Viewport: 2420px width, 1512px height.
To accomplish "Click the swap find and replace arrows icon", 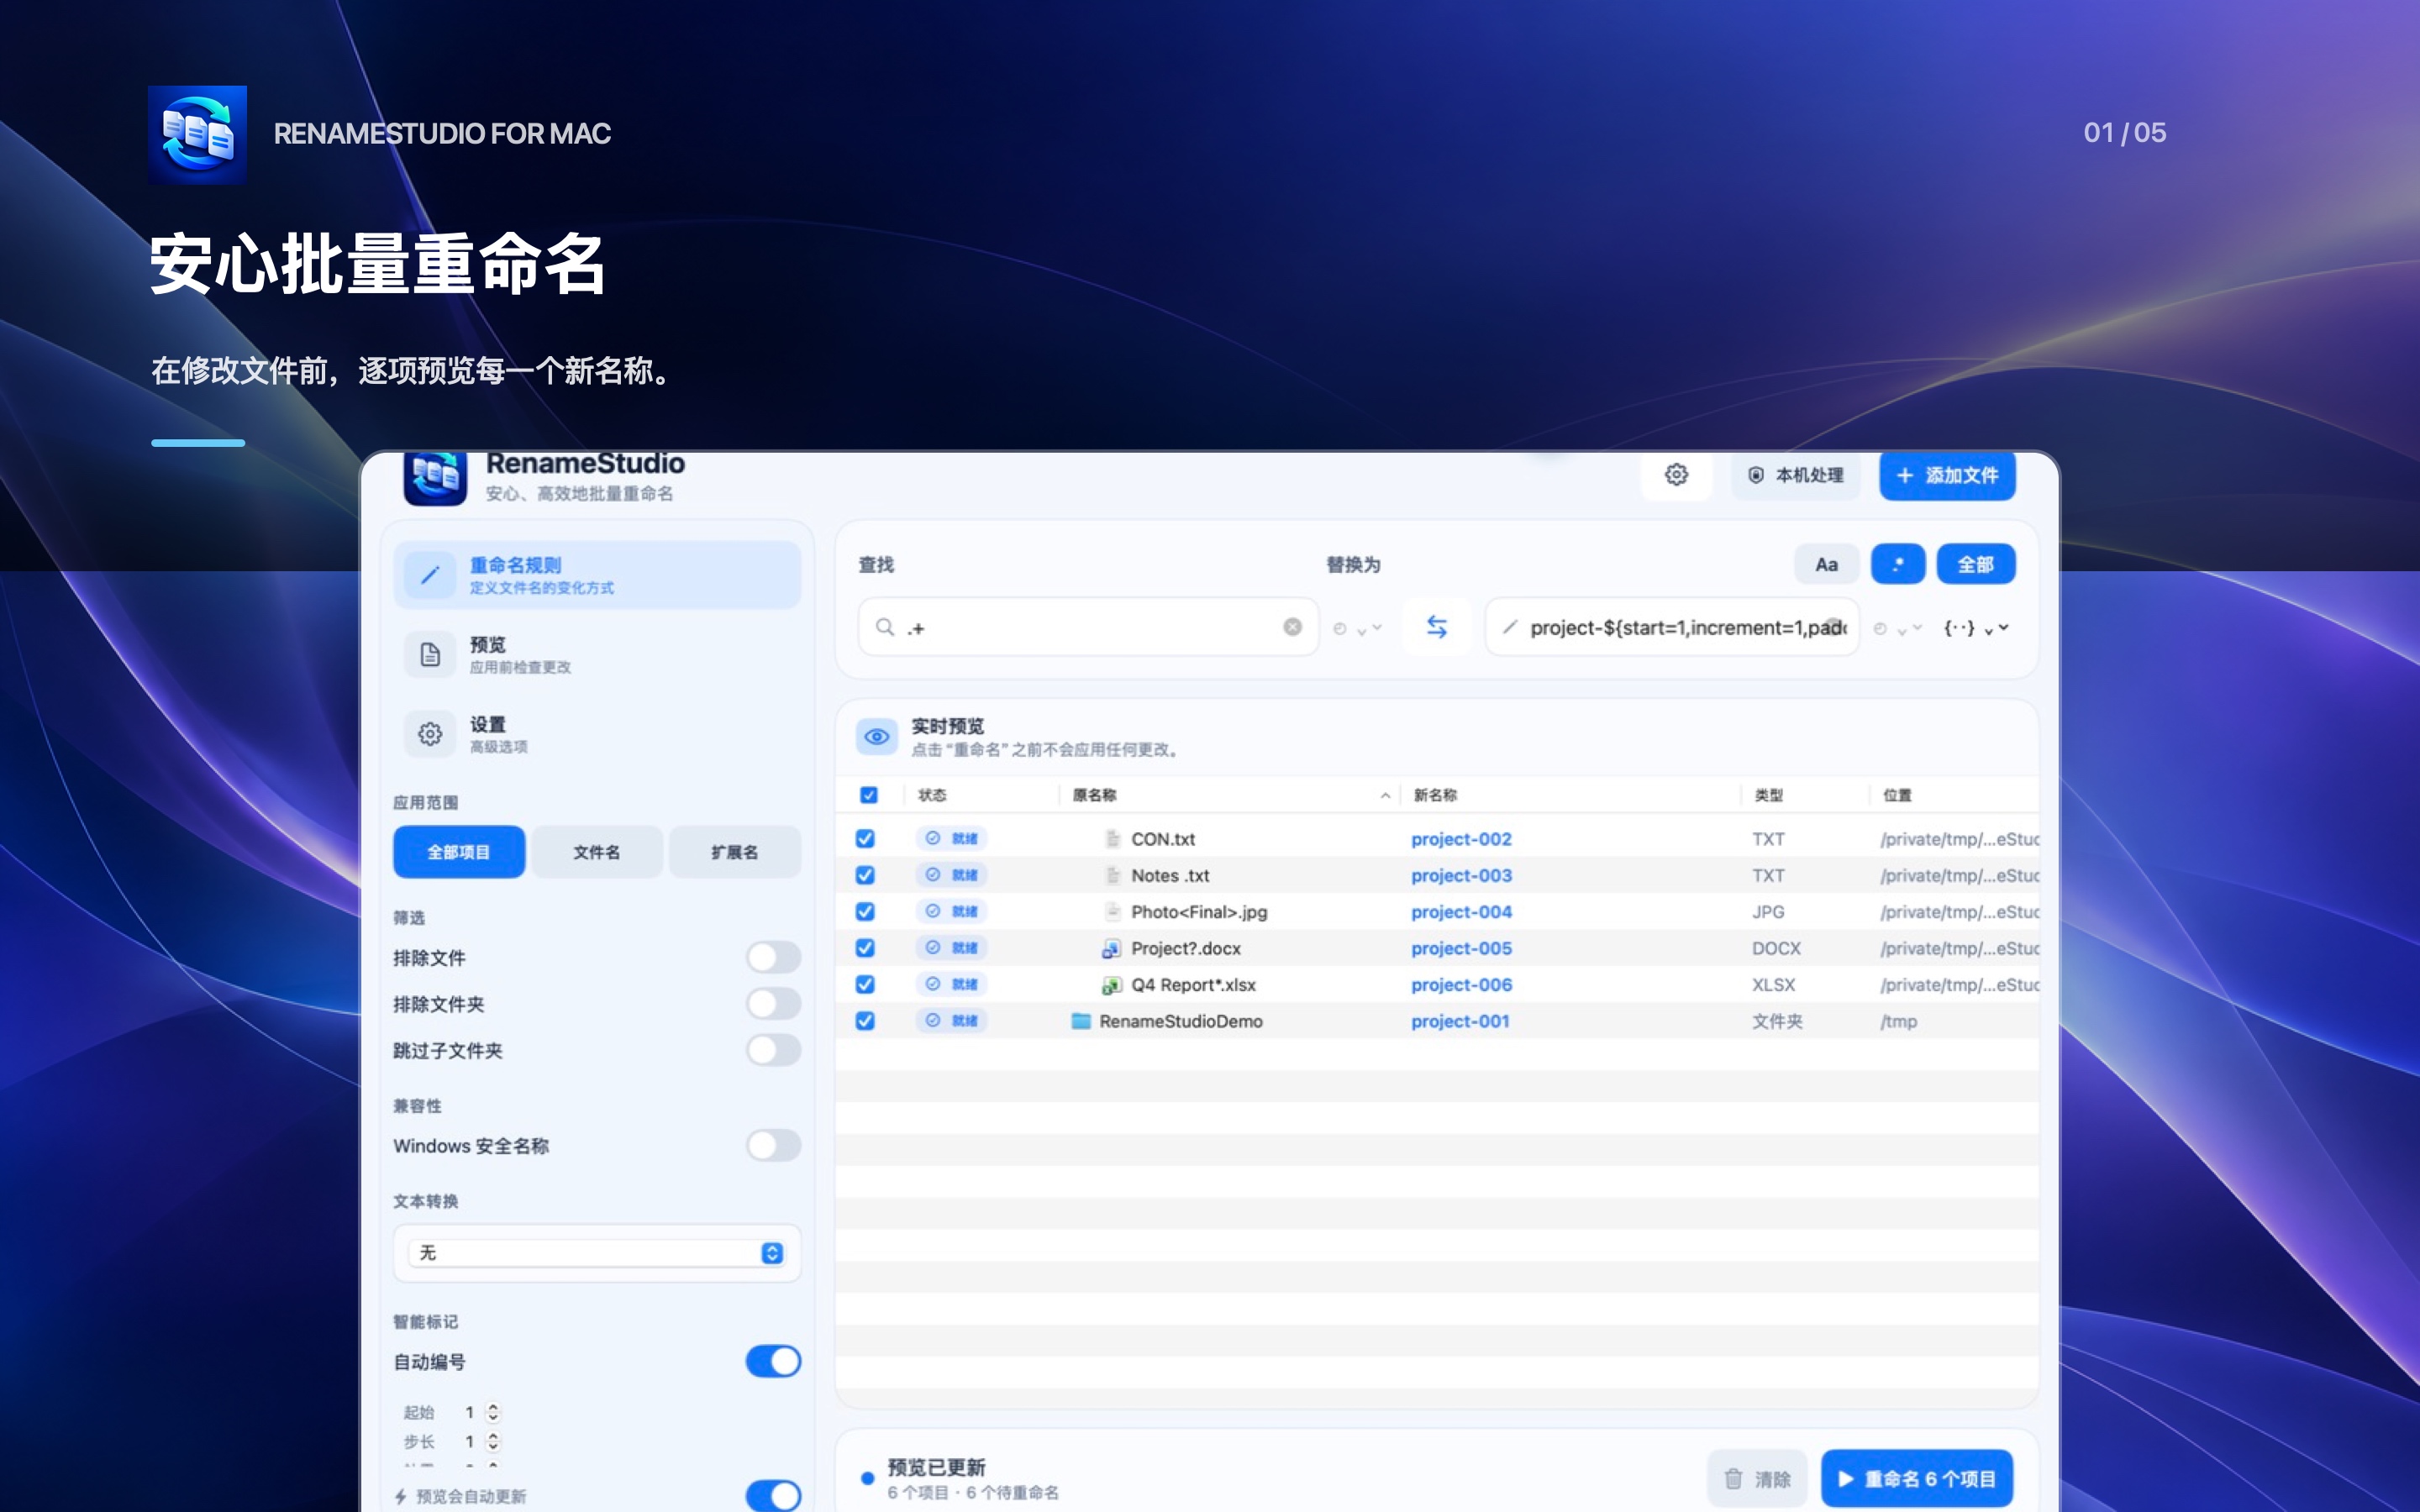I will coord(1436,627).
